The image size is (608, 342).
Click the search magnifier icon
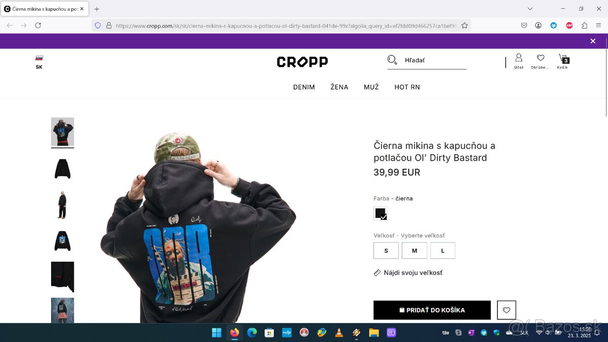(x=392, y=60)
